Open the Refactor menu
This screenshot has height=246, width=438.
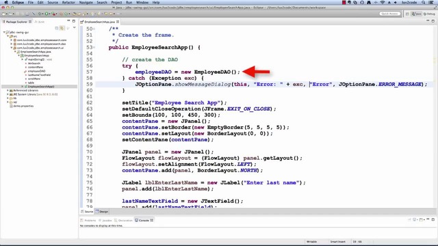tap(68, 2)
